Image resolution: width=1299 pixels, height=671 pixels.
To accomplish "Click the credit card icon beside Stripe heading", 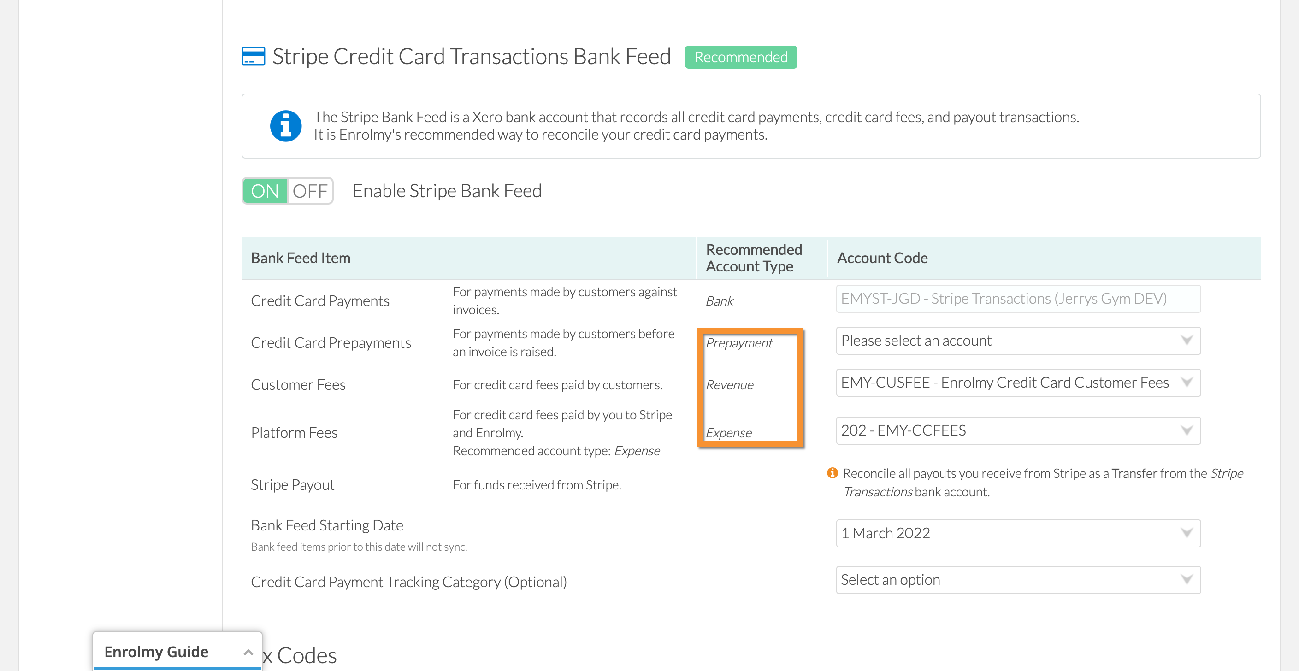I will 253,57.
